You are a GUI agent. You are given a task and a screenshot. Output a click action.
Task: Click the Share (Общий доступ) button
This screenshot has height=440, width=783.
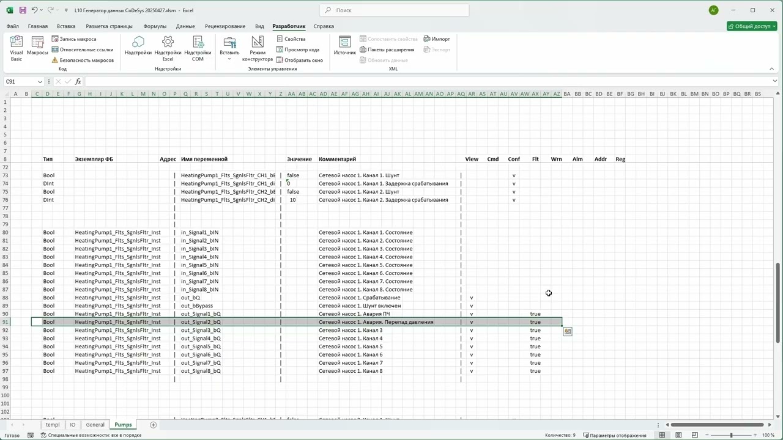click(x=752, y=26)
